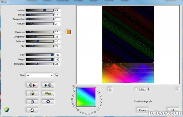The height and width of the screenshot is (117, 183).
Task: Click the Blur value field showing 25
Action: click(x=57, y=46)
